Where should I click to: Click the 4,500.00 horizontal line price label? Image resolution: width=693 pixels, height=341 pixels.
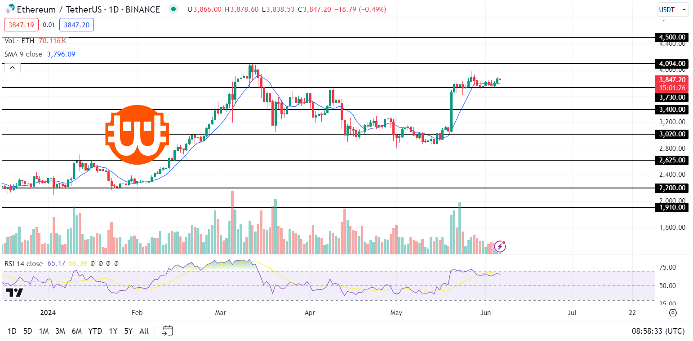point(671,37)
